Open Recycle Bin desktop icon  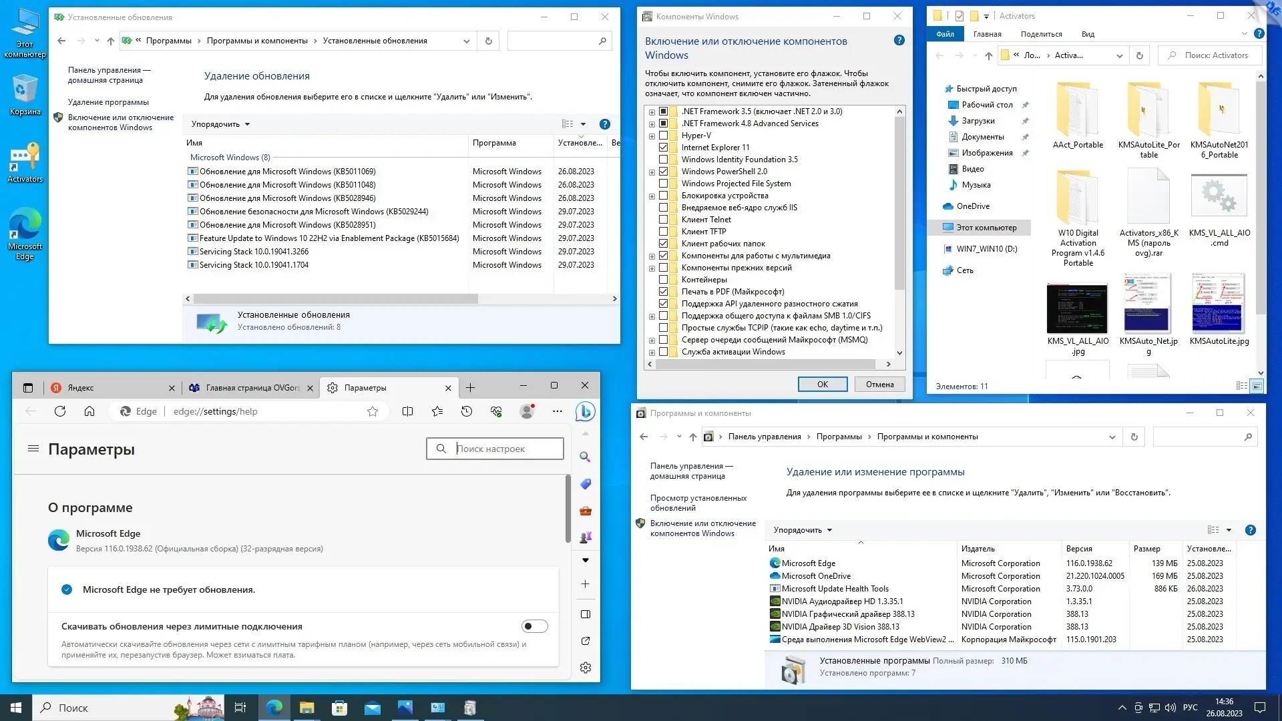pos(25,94)
